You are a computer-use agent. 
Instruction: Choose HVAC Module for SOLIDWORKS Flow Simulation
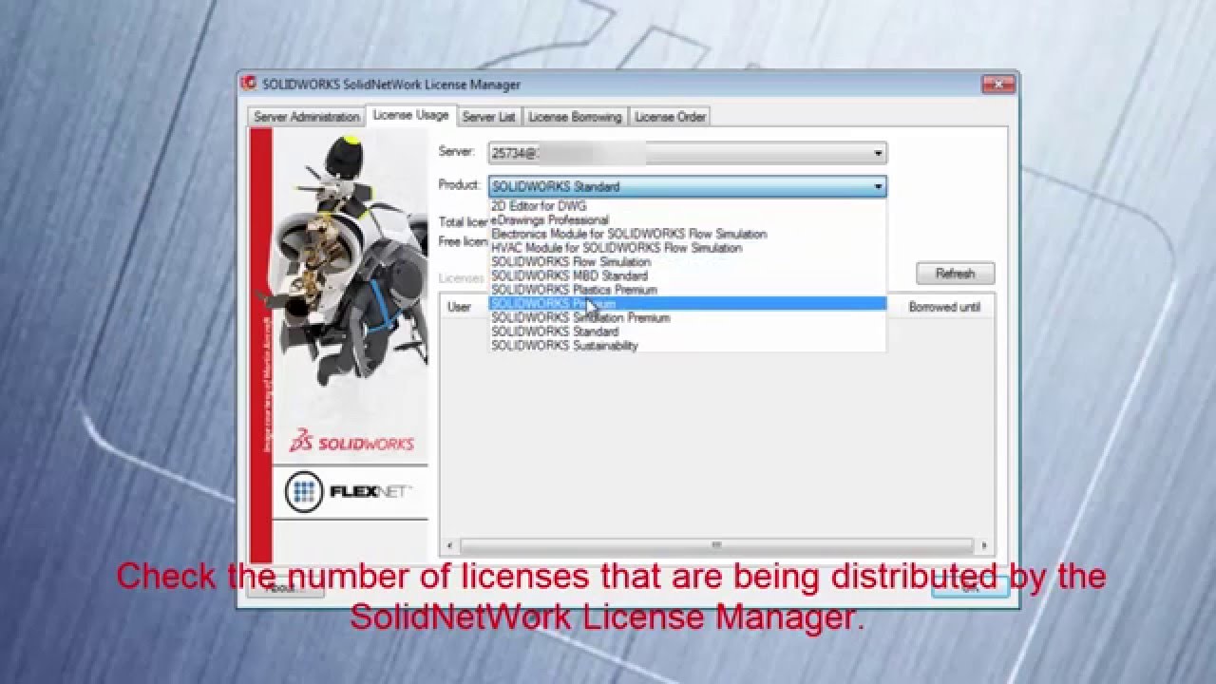pos(687,248)
